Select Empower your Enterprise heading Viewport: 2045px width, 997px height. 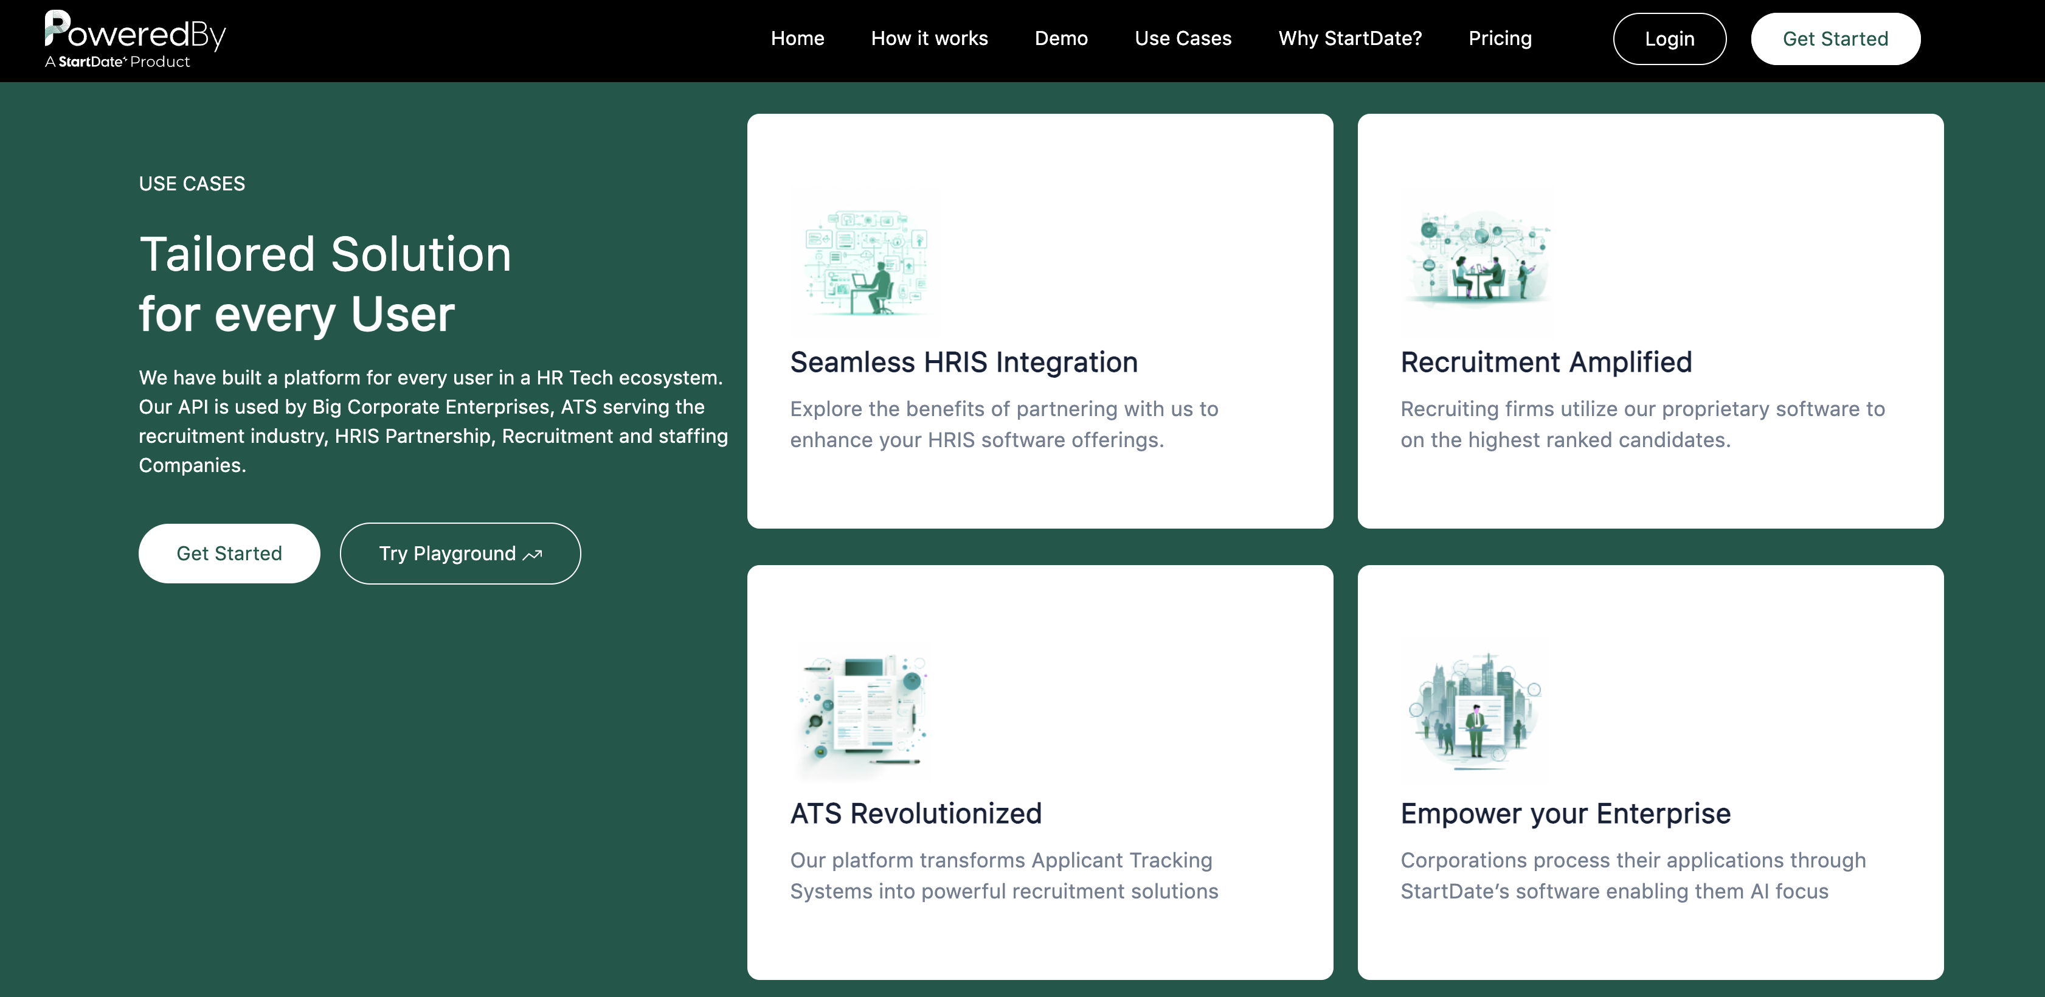pos(1565,813)
